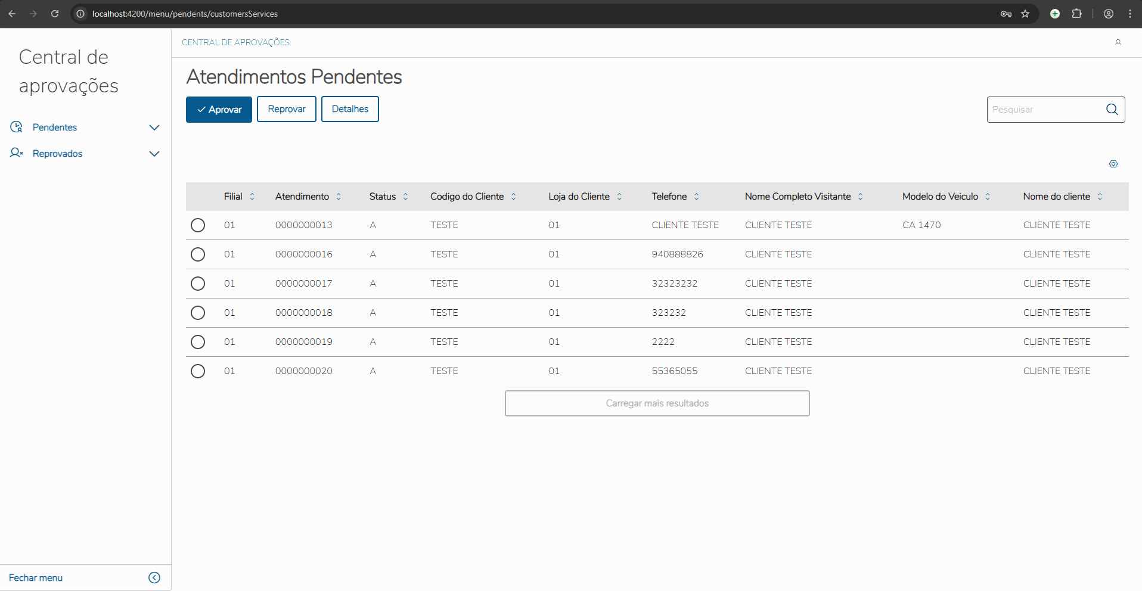Select the radio button for atendimento 0000000013
Screen dimensions: 1142x591
pyautogui.click(x=198, y=225)
